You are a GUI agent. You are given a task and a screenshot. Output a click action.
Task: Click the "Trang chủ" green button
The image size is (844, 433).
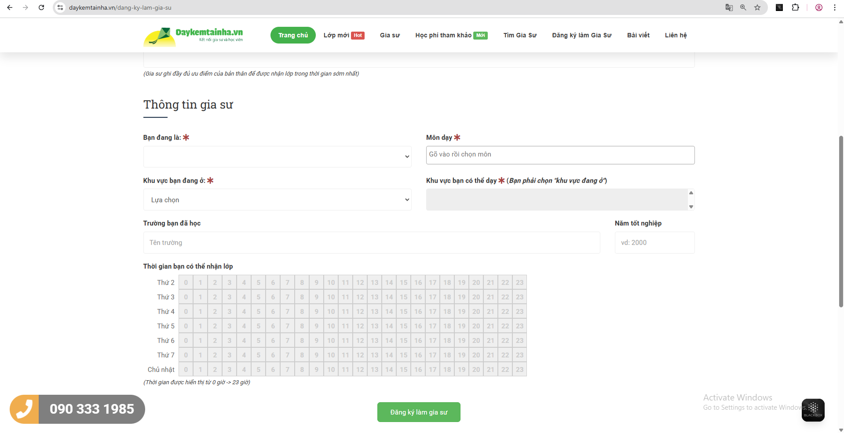pyautogui.click(x=293, y=35)
